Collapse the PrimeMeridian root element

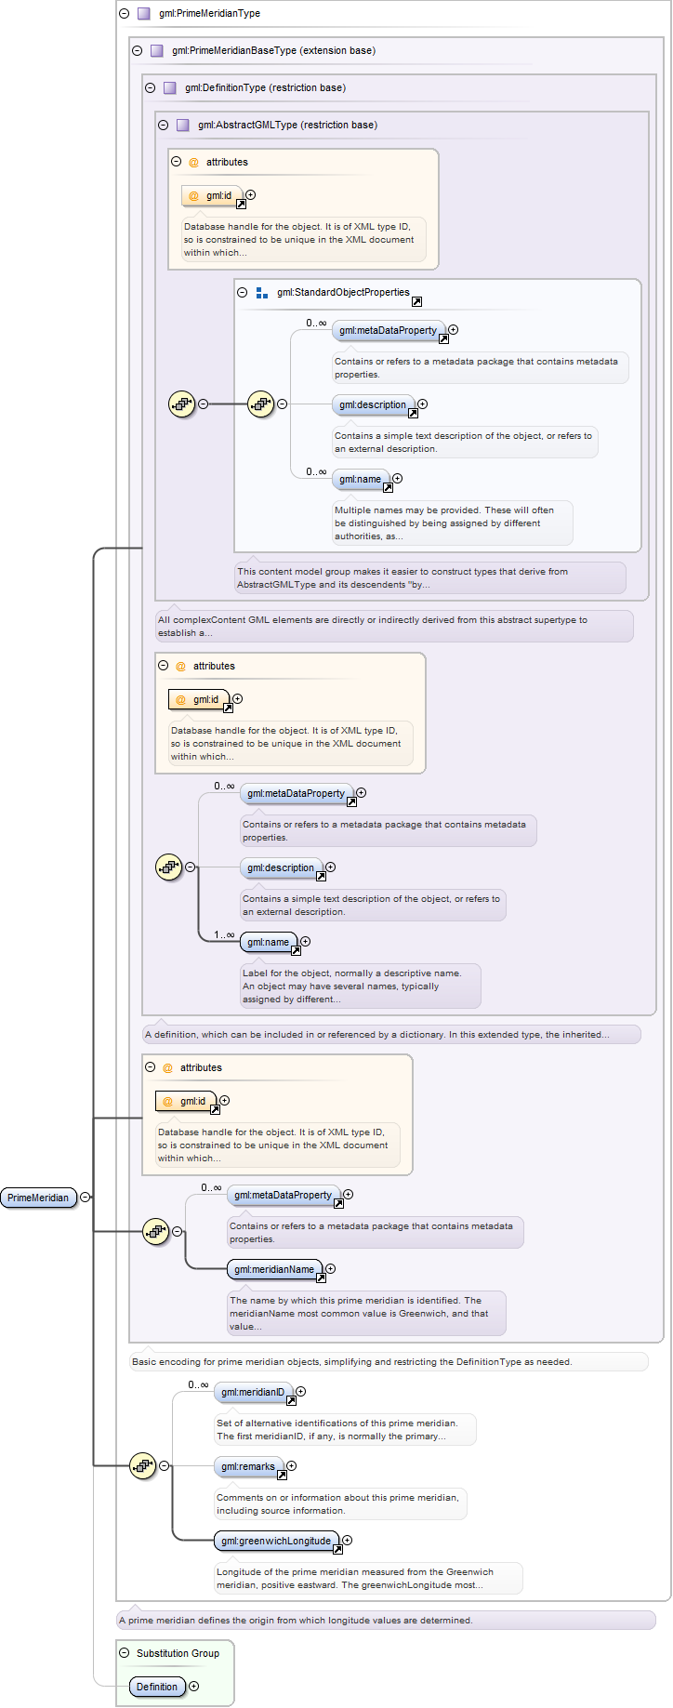(86, 1198)
